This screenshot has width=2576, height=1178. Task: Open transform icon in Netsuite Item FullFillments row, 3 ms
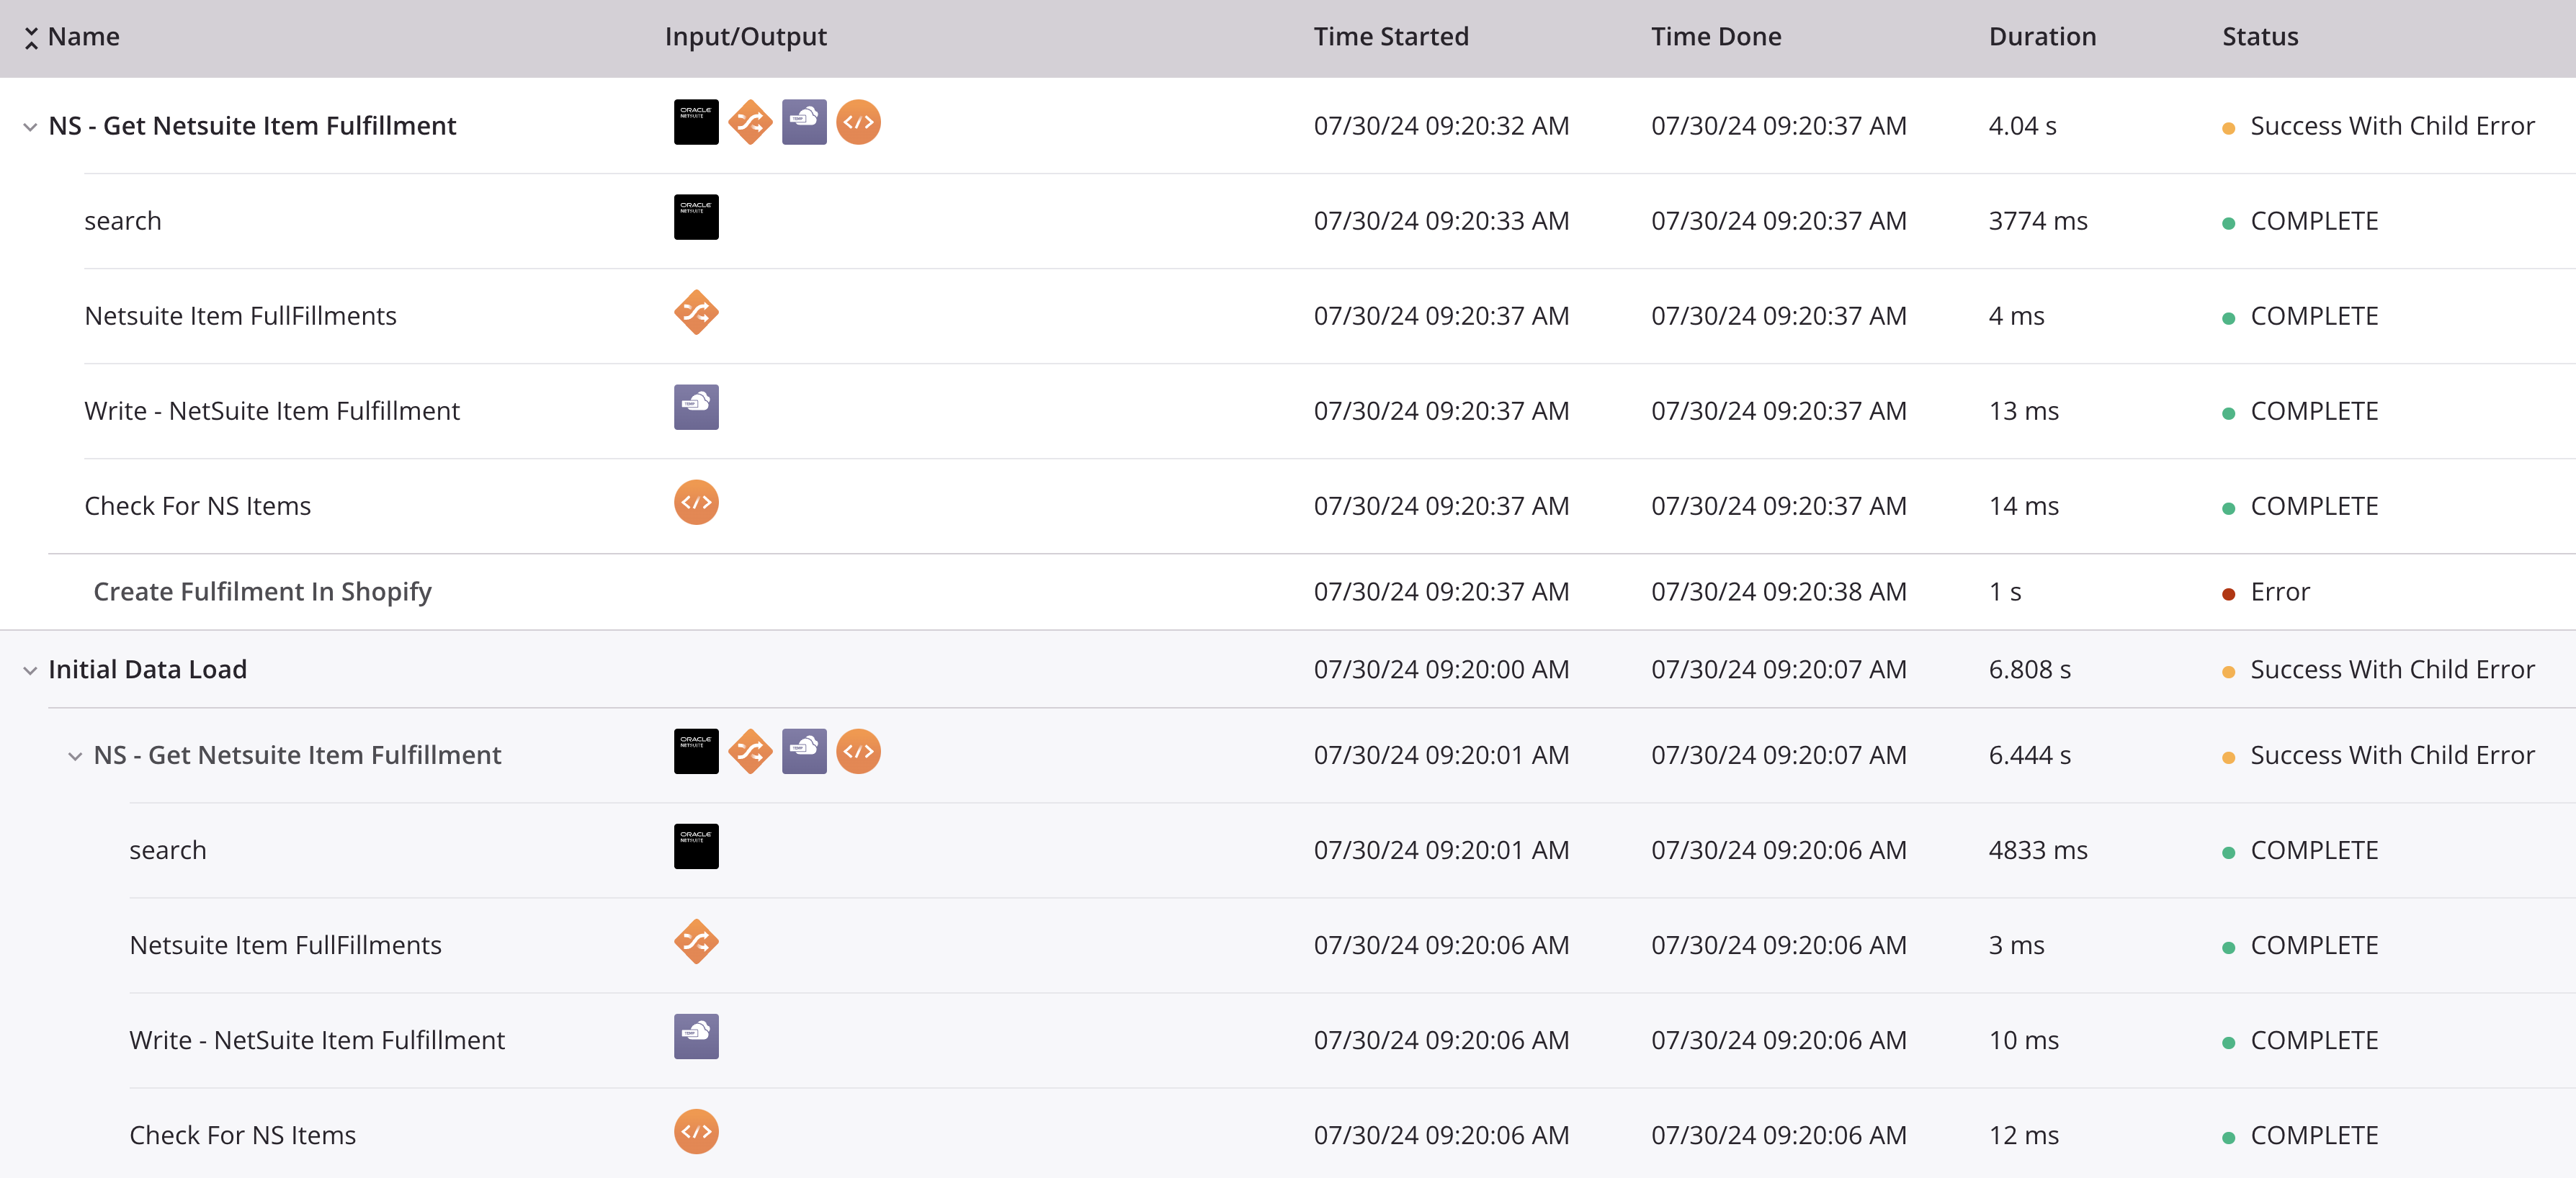(x=696, y=941)
